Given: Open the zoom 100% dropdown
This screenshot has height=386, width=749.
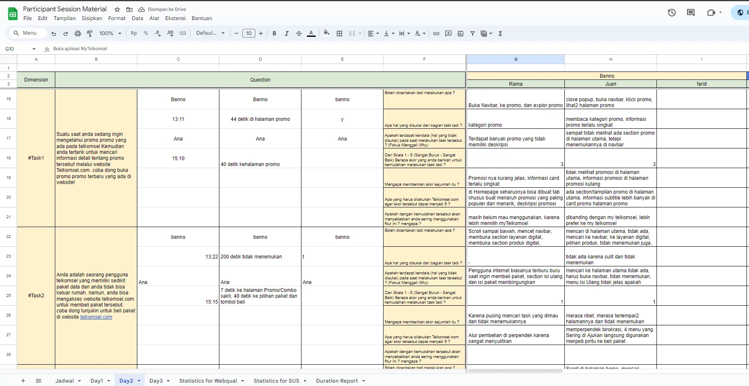Looking at the screenshot, I should (110, 33).
